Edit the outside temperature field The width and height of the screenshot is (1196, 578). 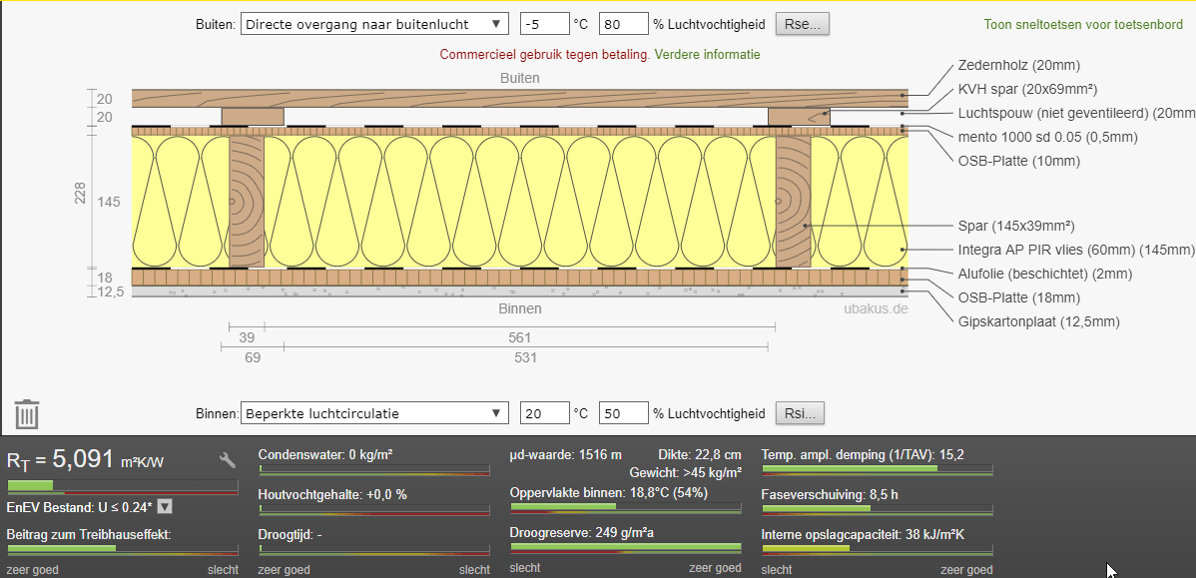tap(543, 24)
